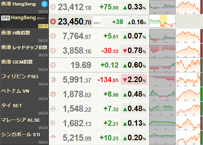Click the +38 指数比 value
Viewport: 203px width, 145px height.
click(118, 22)
